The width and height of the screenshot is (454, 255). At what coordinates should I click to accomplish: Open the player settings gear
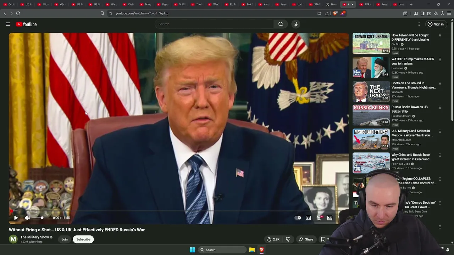(319, 218)
